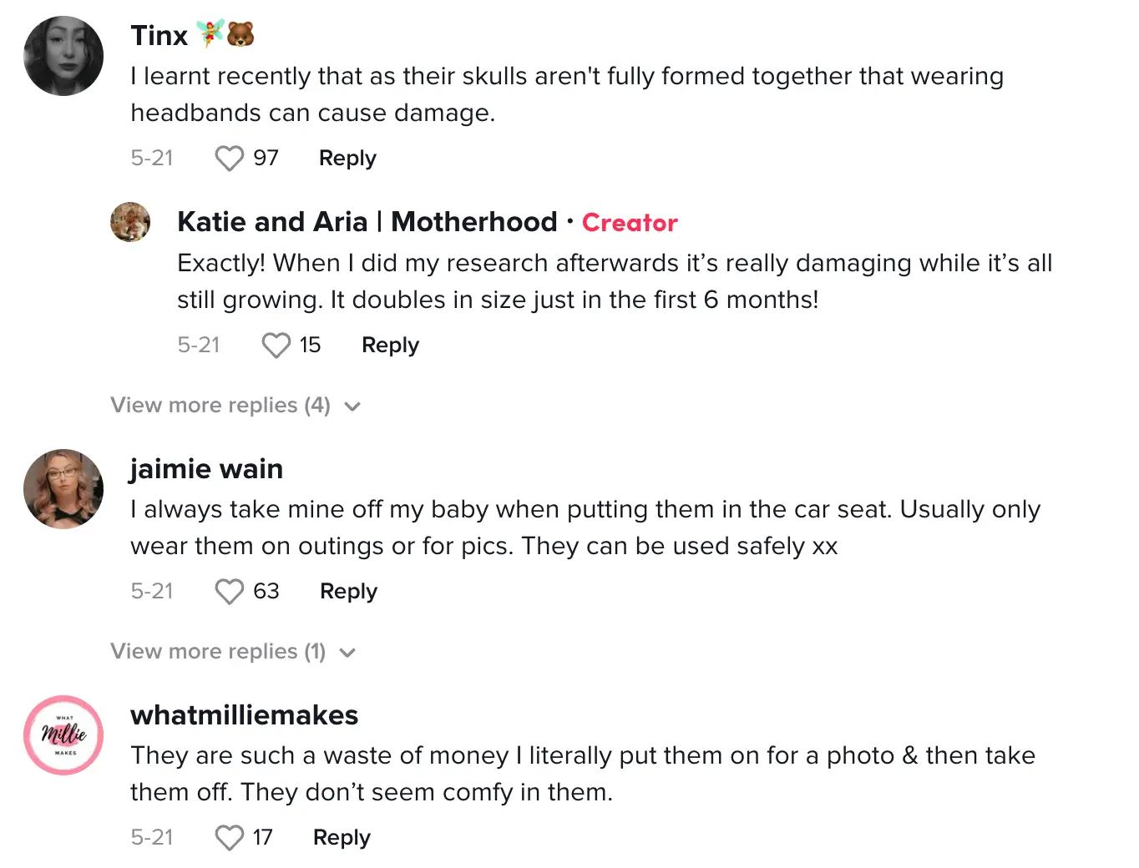Click the whatmilliemakes circular logo avatar

coord(63,735)
